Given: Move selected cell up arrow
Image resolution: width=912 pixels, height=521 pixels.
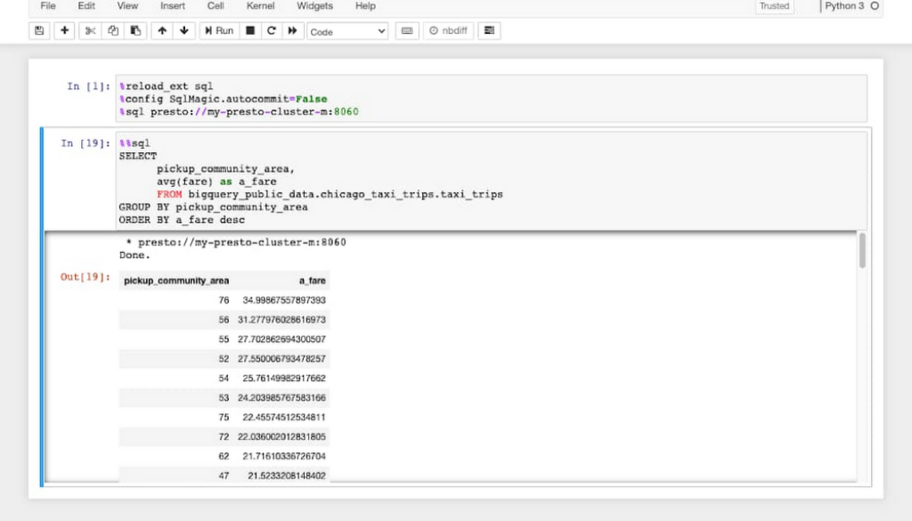Looking at the screenshot, I should [x=162, y=31].
